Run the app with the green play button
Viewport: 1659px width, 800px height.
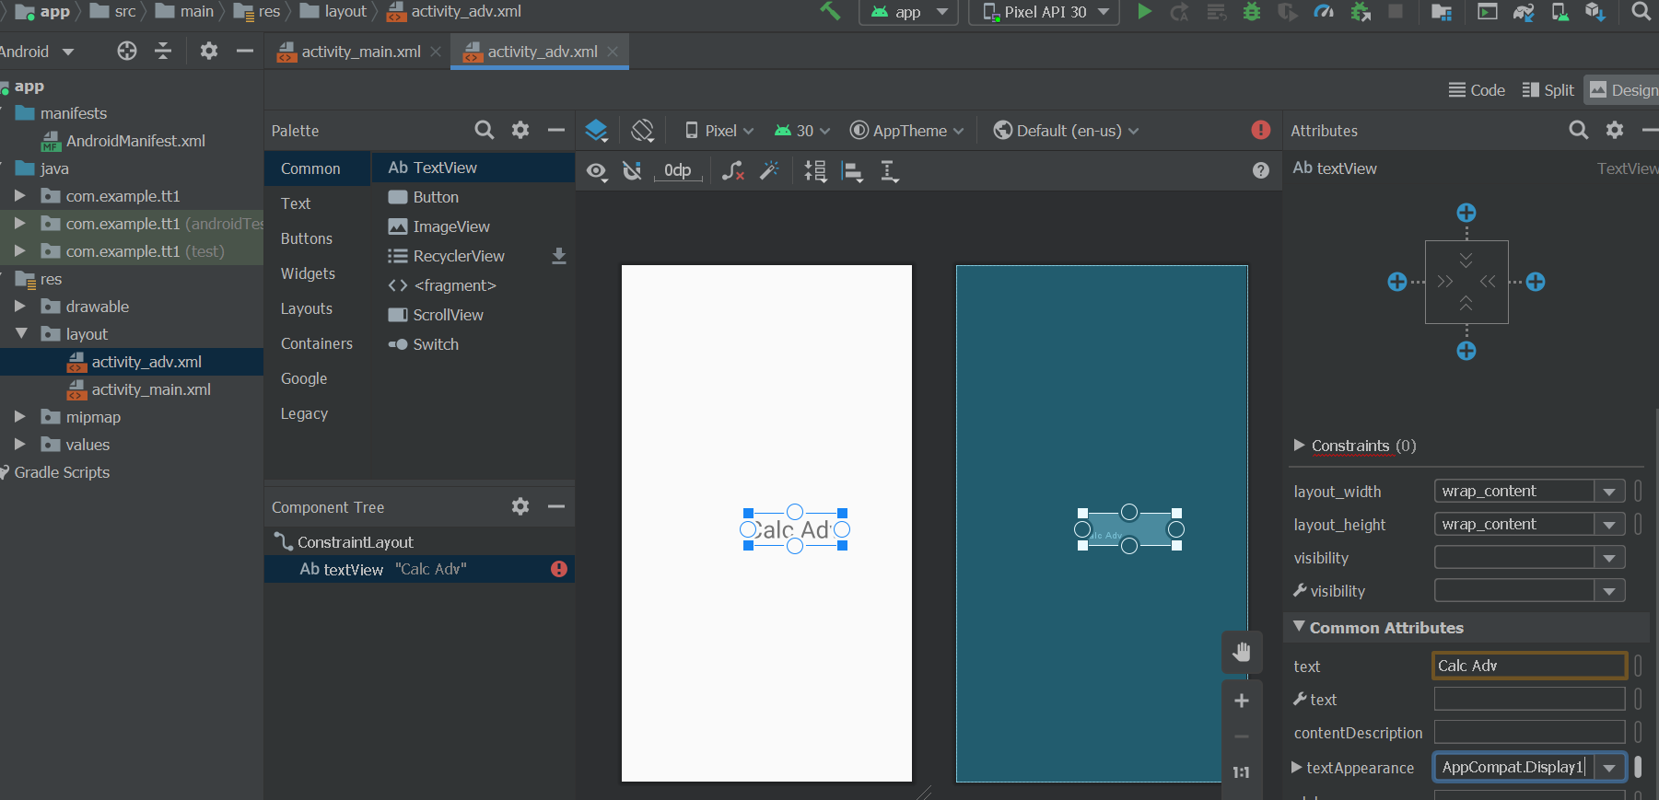coord(1144,12)
